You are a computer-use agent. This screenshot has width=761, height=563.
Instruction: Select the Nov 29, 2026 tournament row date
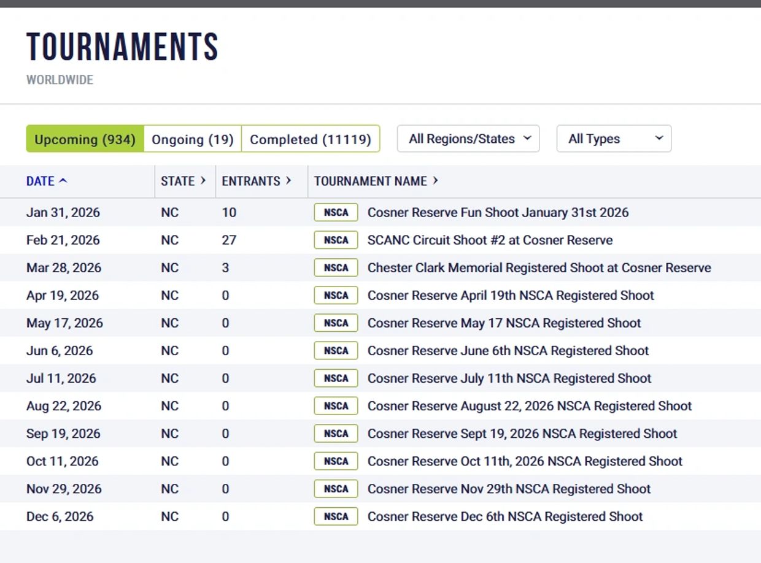(64, 489)
